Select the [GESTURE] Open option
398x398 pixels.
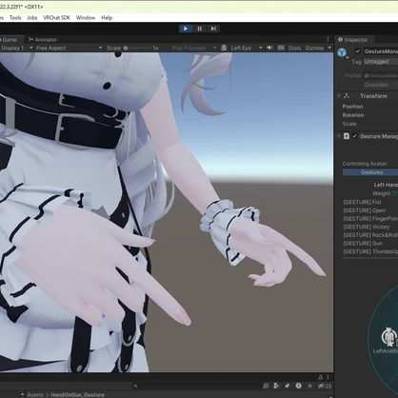point(365,210)
